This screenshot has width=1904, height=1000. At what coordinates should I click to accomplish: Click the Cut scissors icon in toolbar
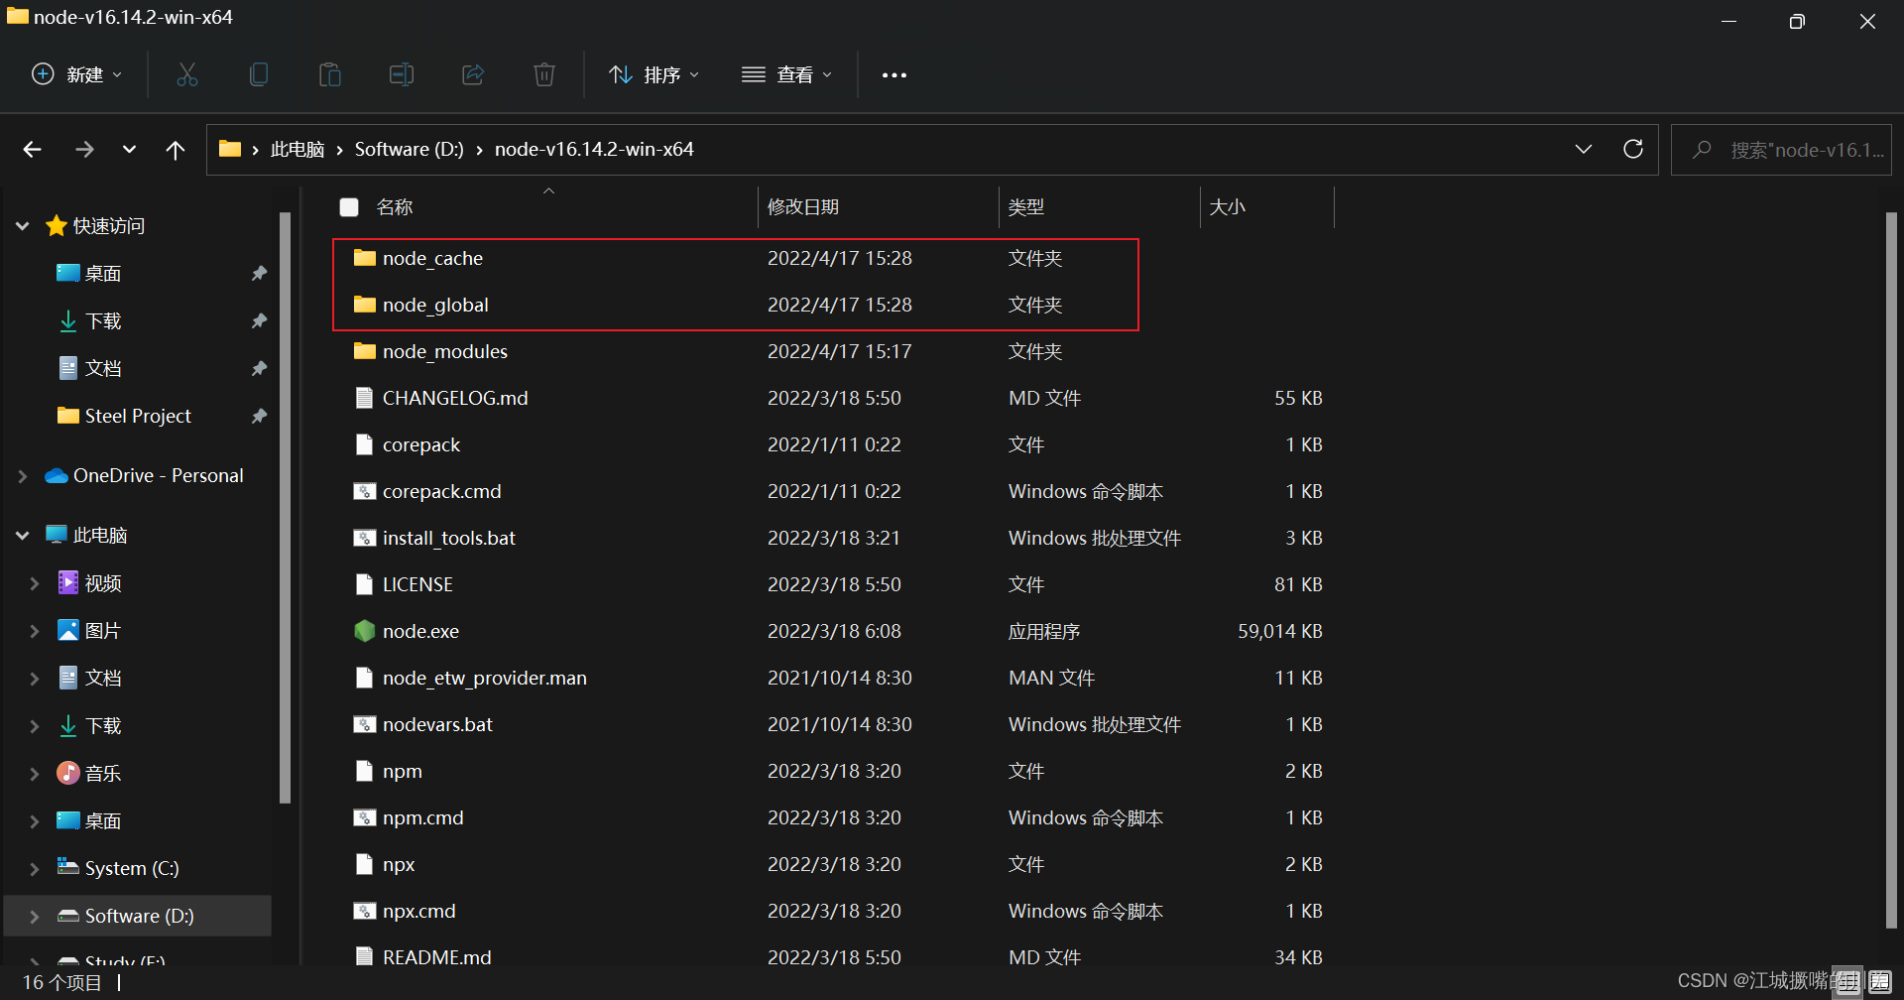[x=187, y=74]
